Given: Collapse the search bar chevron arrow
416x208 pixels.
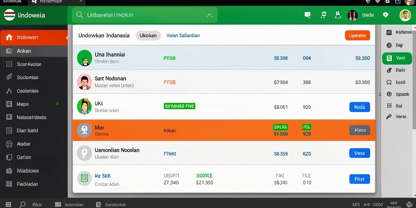Looking at the screenshot, I should (x=209, y=15).
